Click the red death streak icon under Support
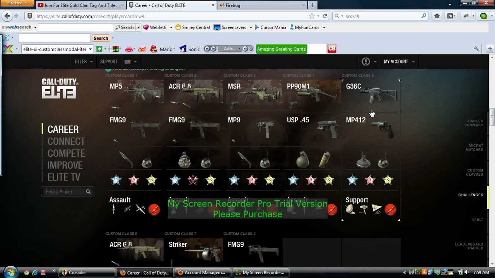Image resolution: width=495 pixels, height=278 pixels. (390, 210)
